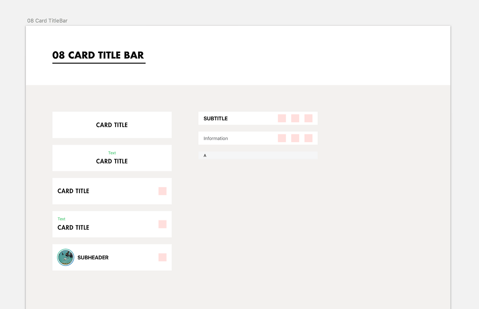The height and width of the screenshot is (309, 479).
Task: Select the 08 Card TitleBar artboard label
Action: 48,21
